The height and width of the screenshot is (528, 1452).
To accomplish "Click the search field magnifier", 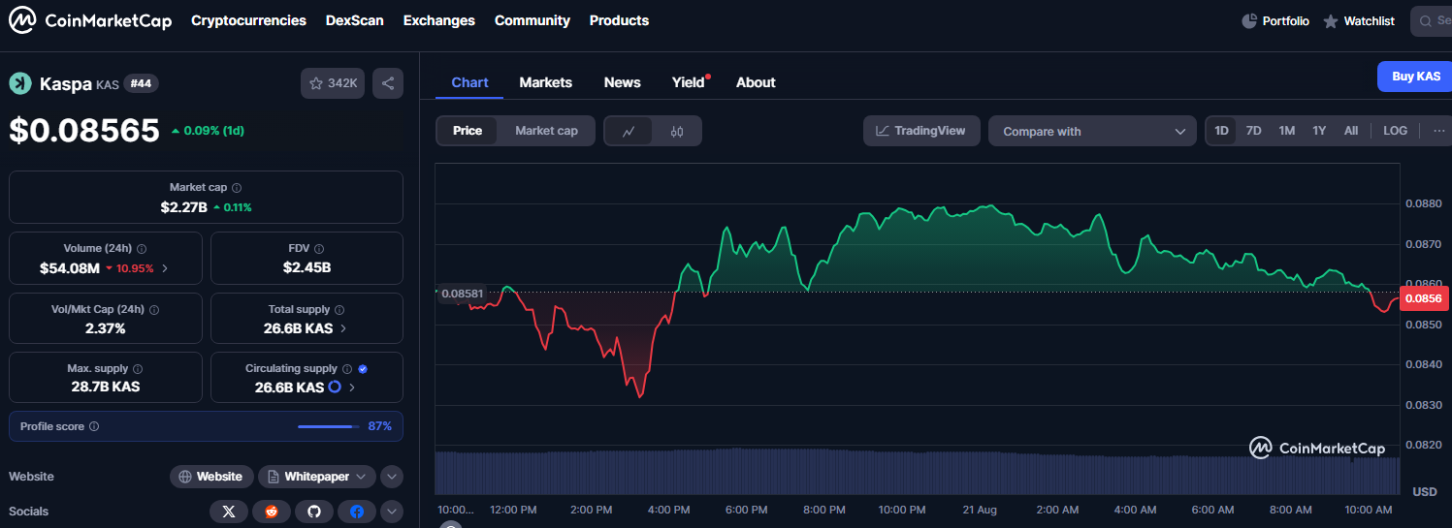I will point(1428,20).
